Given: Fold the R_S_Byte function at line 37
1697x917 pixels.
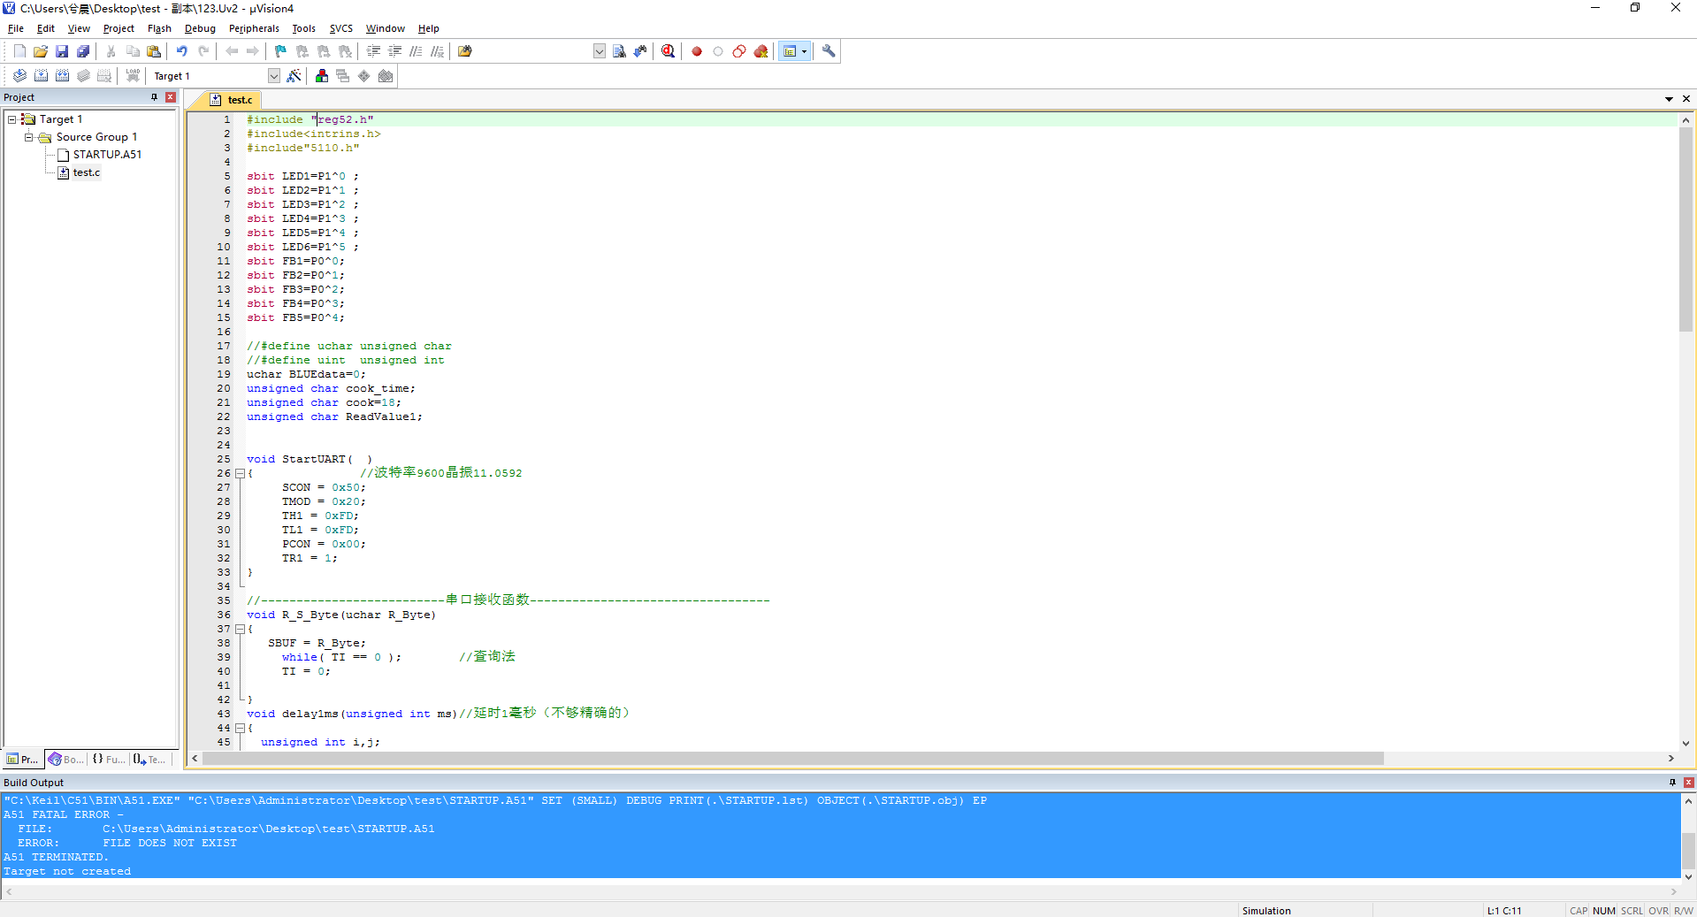Looking at the screenshot, I should click(x=240, y=629).
